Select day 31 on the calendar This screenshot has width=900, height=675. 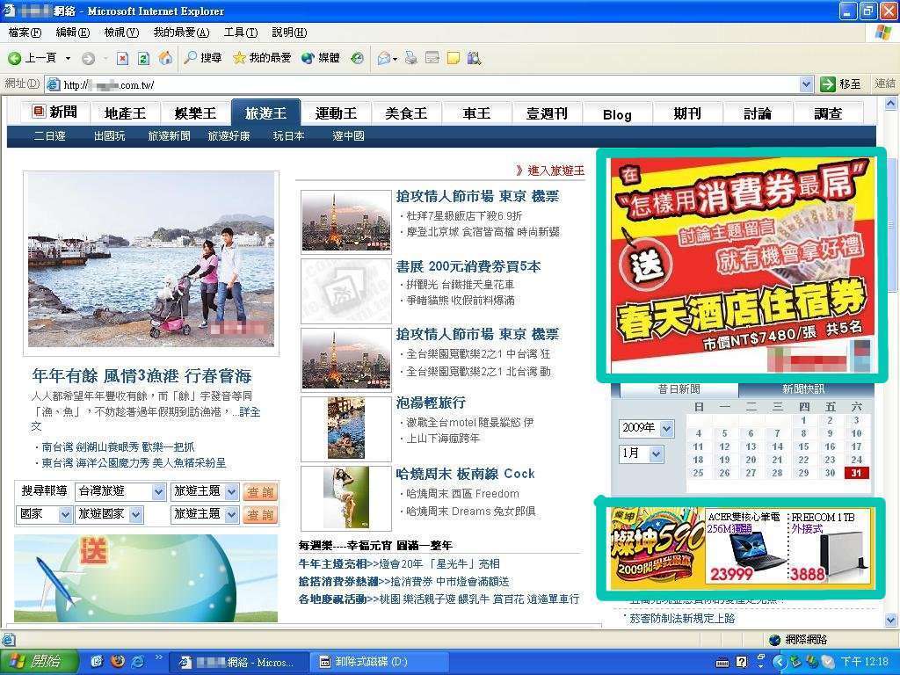856,473
